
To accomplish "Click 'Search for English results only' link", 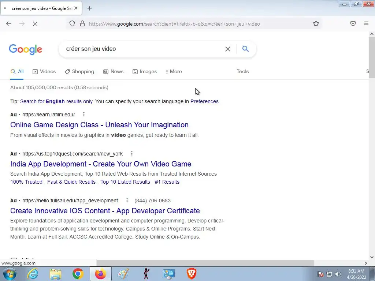I will [56, 101].
